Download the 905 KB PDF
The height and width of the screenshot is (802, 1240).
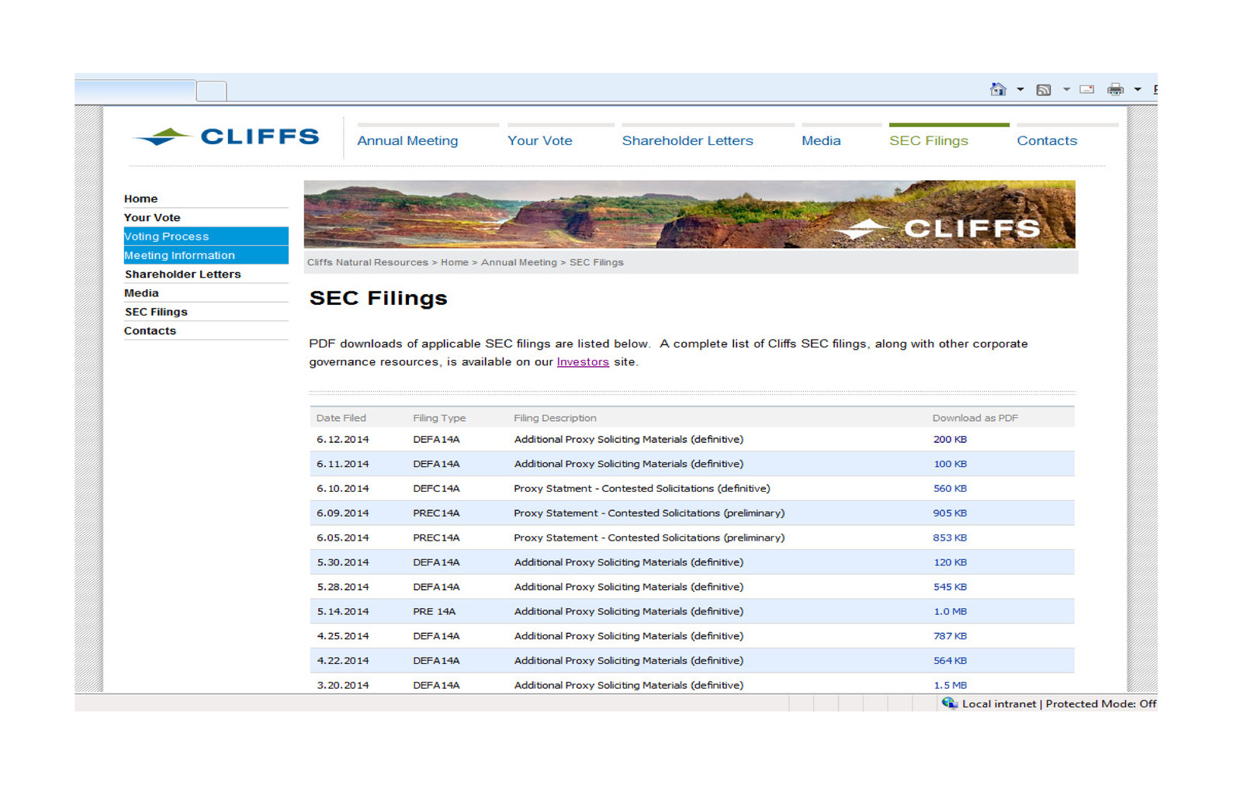950,513
